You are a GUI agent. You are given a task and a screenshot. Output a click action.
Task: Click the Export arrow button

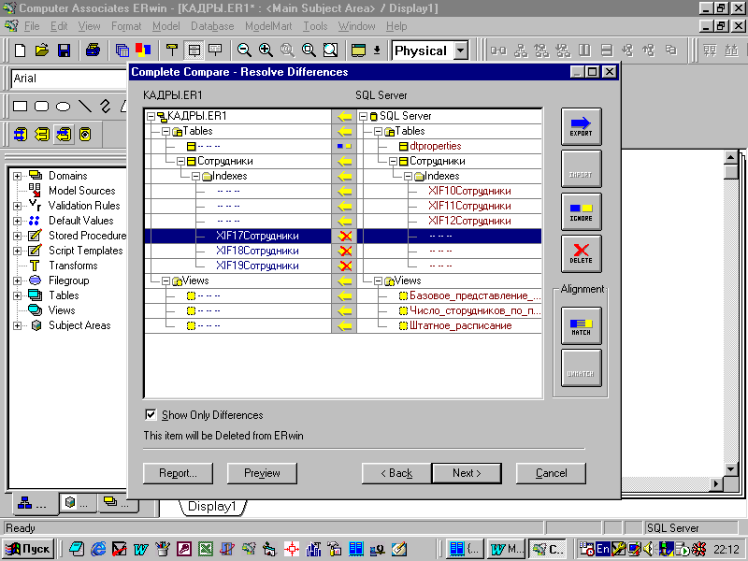(x=581, y=126)
